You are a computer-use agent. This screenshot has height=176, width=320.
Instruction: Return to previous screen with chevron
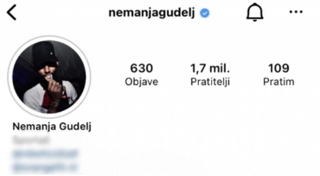pos(12,12)
